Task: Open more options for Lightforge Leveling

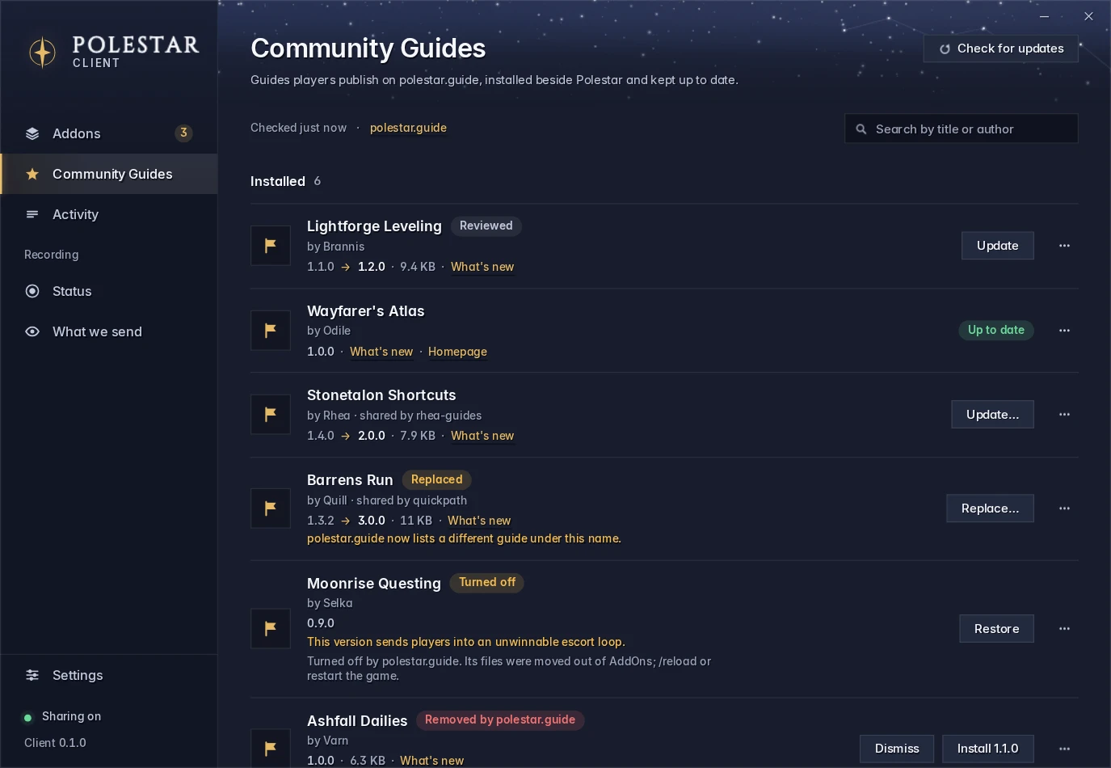Action: (x=1064, y=246)
